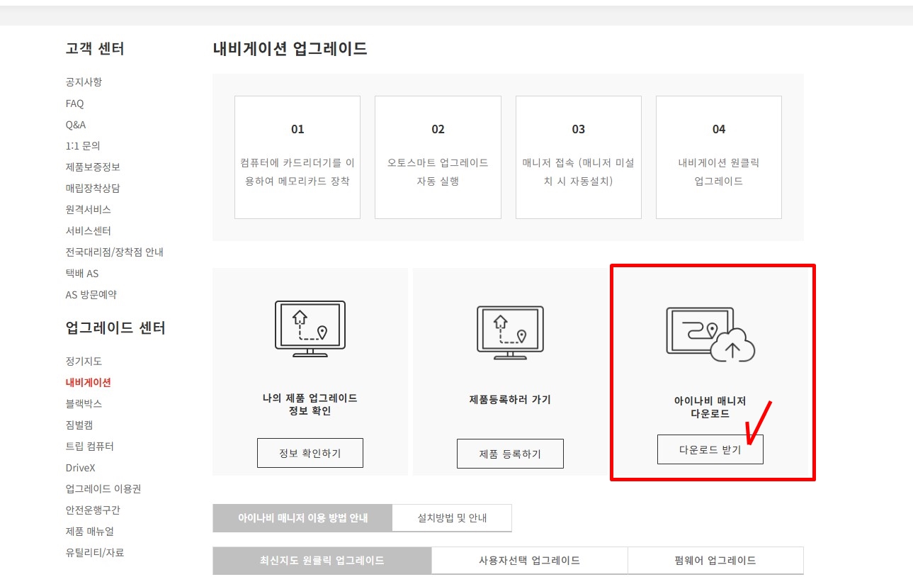Open the FAQ sidebar link

point(74,103)
